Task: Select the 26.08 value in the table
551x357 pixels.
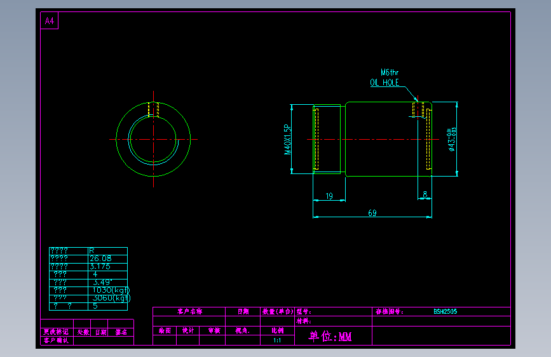Action: 100,259
